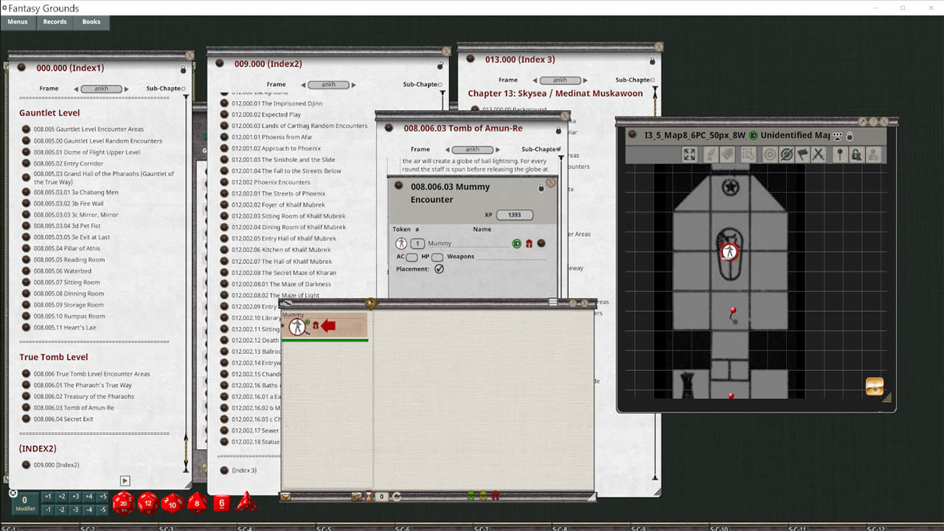Click the crossed-swords combat icon on the map

tap(819, 155)
